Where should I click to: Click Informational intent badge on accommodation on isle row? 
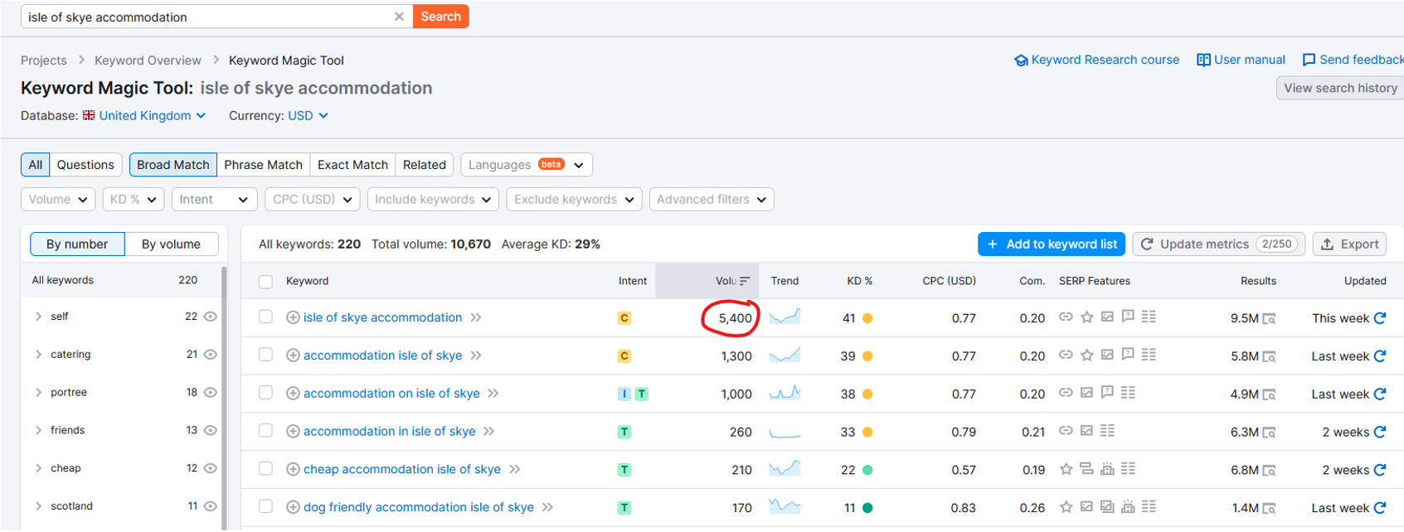pos(624,394)
